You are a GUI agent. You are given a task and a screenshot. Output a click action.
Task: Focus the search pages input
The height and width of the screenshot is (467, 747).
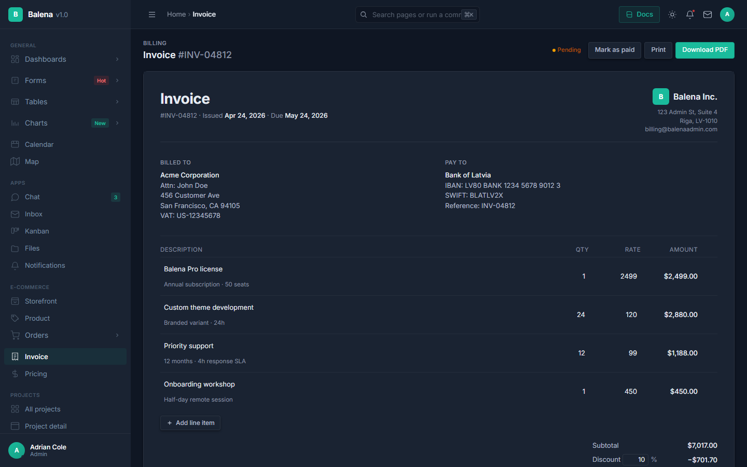click(417, 15)
